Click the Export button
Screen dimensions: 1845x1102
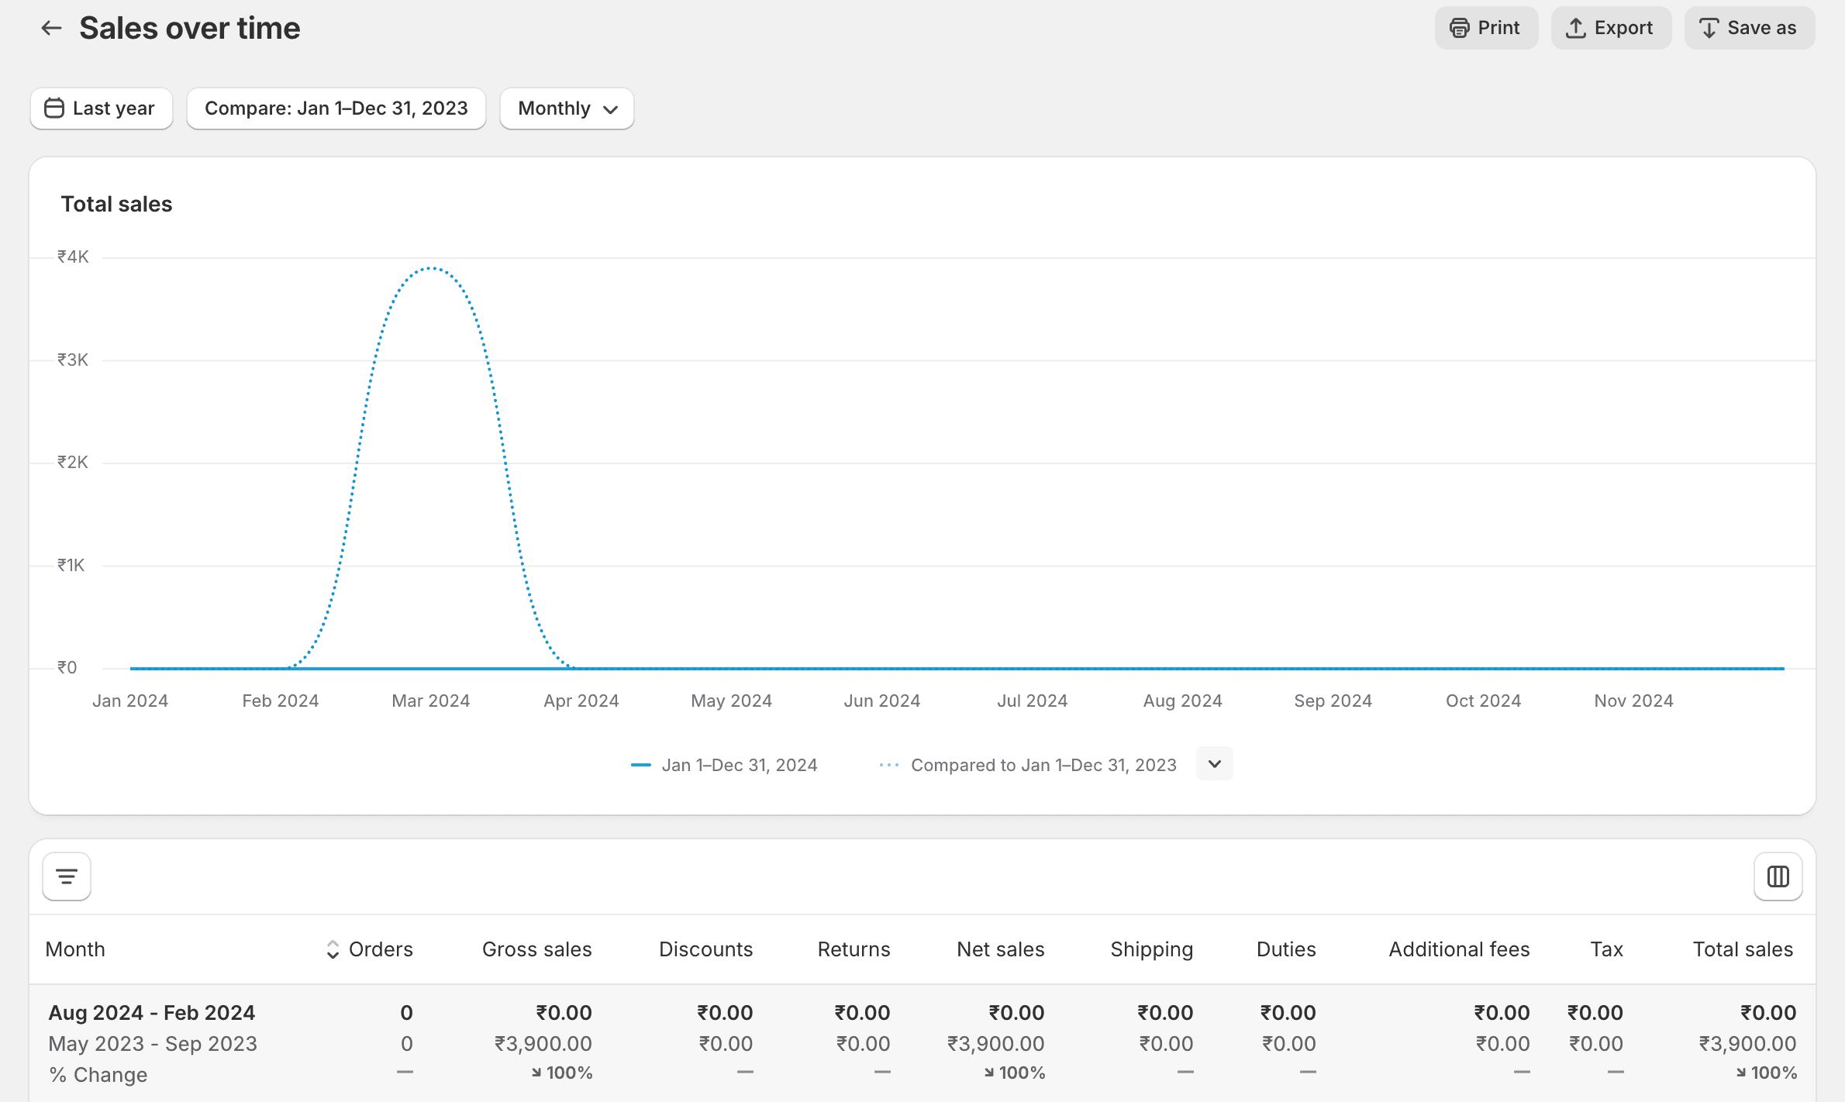tap(1610, 29)
